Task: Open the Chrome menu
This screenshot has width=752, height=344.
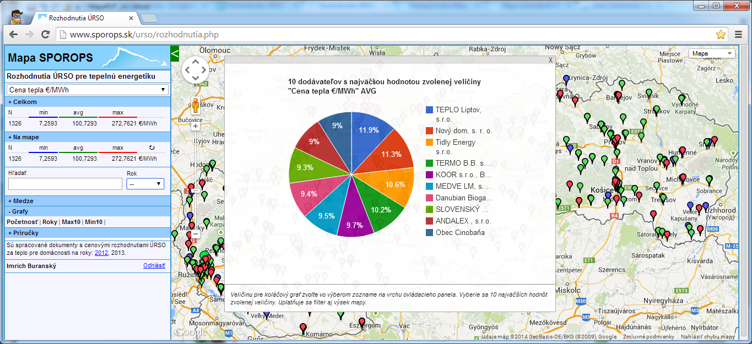Action: [x=739, y=35]
